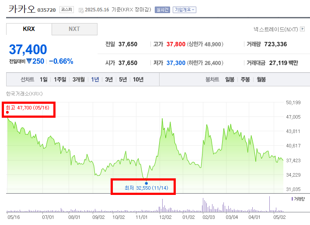
Task: Switch to the NXT tab
Action: 74,29
